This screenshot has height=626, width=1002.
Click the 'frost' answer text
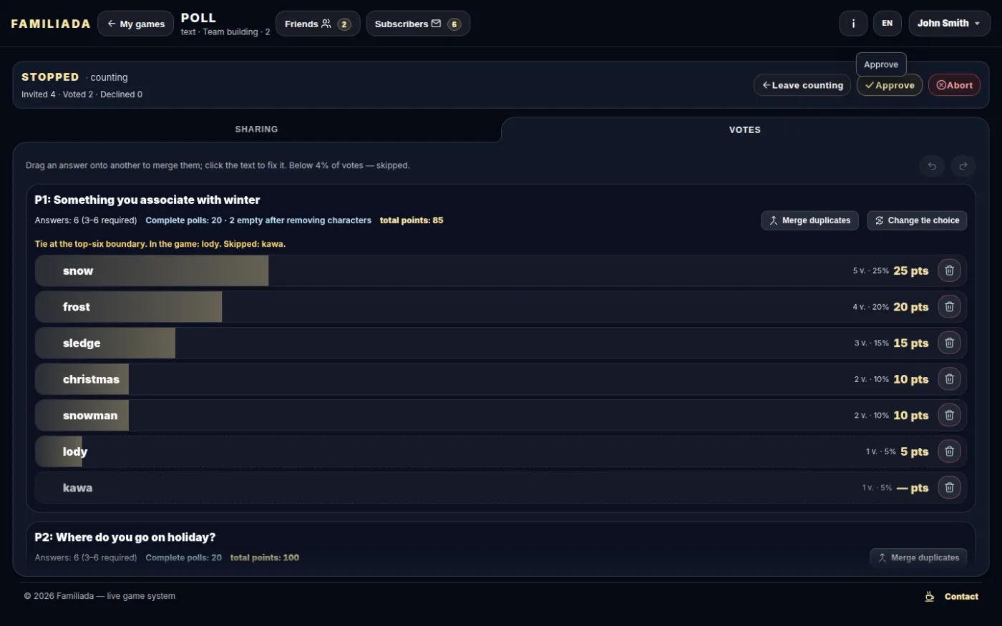77,307
